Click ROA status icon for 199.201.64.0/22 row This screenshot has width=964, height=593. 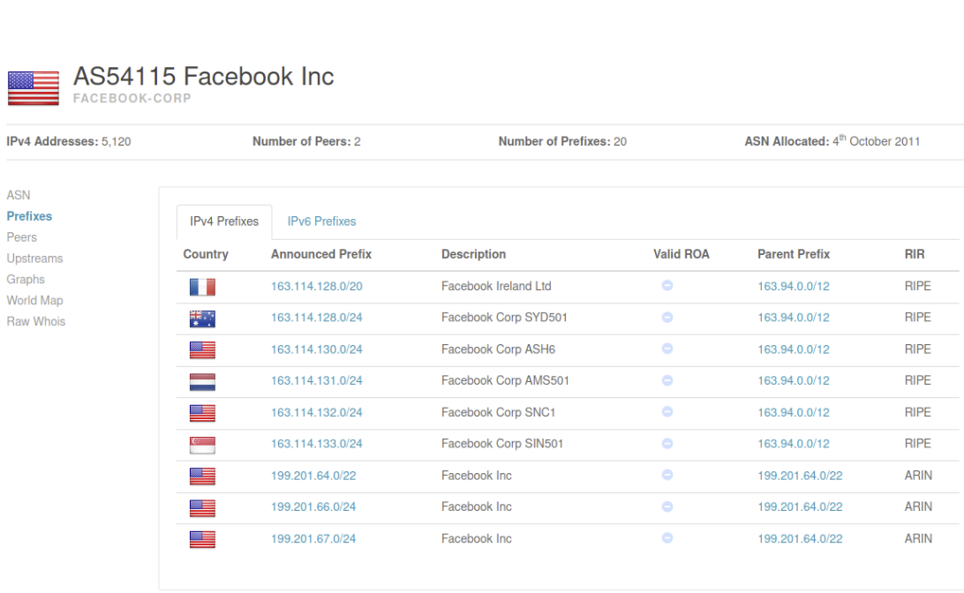click(667, 475)
